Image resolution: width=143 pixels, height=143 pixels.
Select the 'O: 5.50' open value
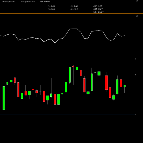tap(51, 6)
